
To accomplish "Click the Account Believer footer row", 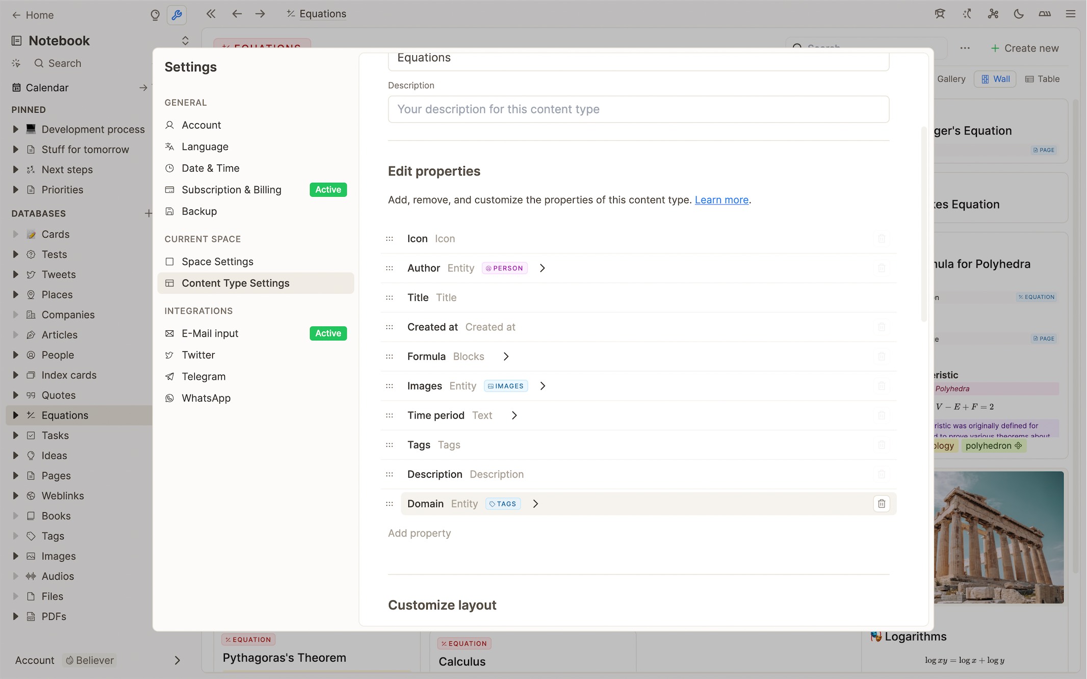I will [97, 660].
